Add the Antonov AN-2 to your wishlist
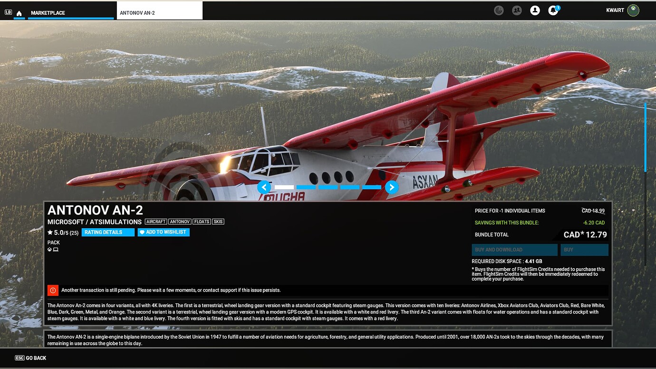This screenshot has height=369, width=656. tap(164, 232)
